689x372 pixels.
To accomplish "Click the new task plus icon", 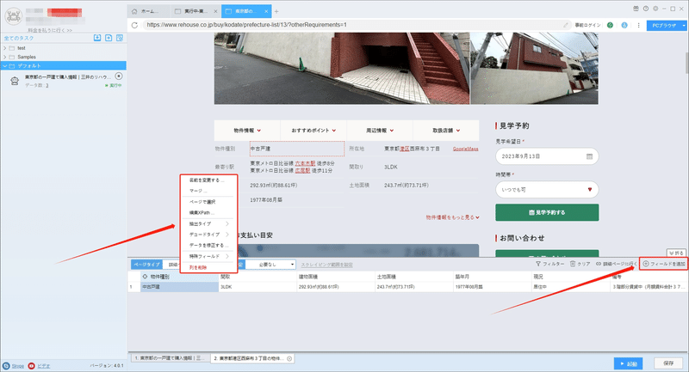I will pyautogui.click(x=109, y=38).
